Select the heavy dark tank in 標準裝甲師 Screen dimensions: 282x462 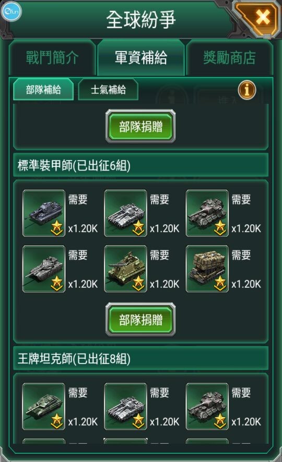coord(207,213)
